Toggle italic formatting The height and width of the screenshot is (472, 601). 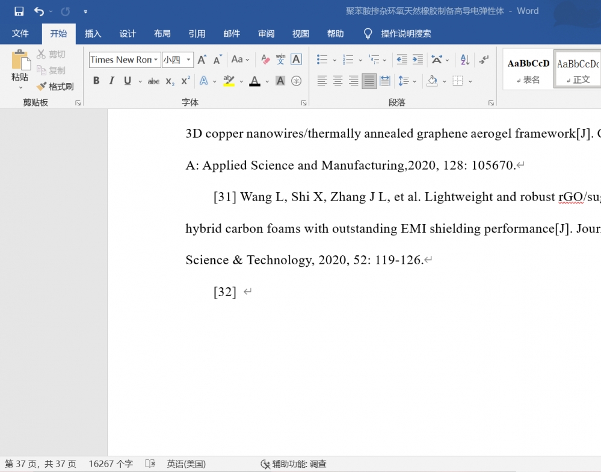[111, 81]
